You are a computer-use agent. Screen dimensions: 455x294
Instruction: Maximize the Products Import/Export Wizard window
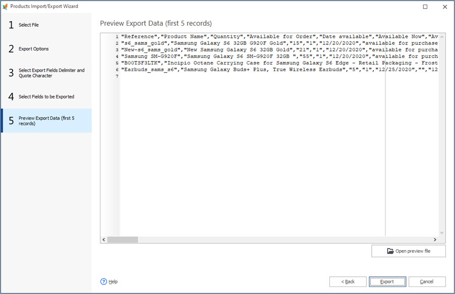click(x=425, y=7)
